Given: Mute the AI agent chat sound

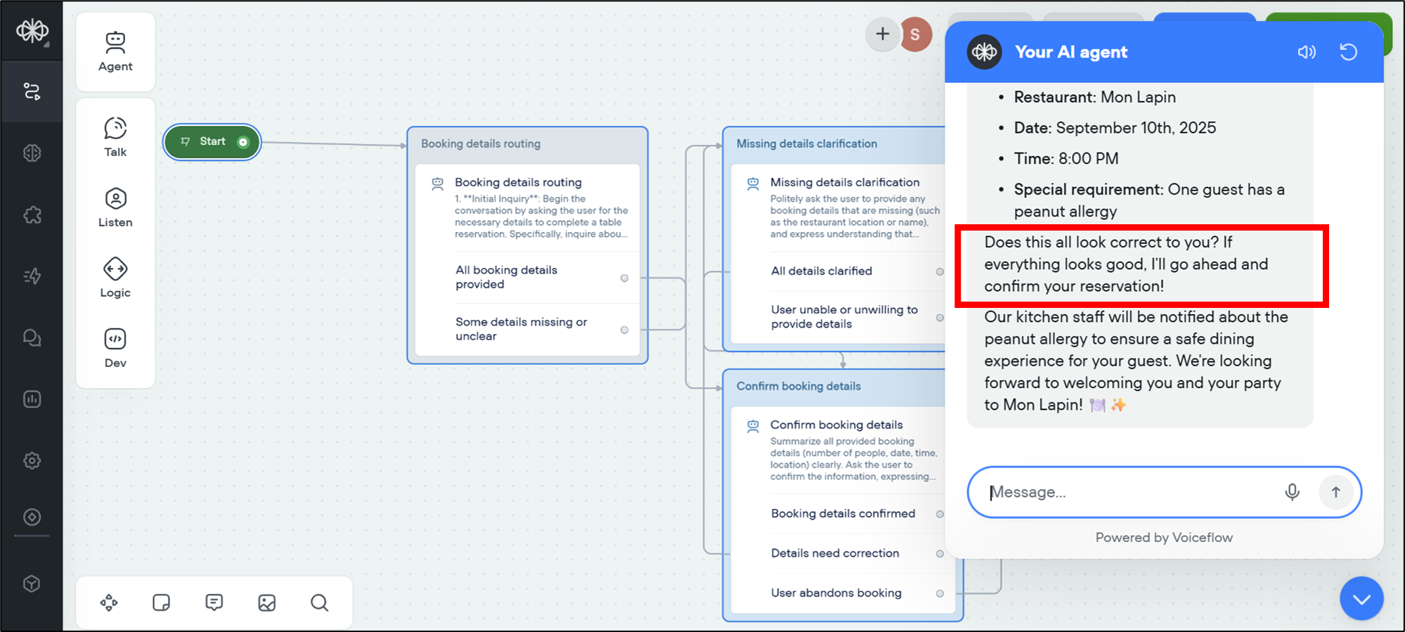Looking at the screenshot, I should pyautogui.click(x=1306, y=52).
